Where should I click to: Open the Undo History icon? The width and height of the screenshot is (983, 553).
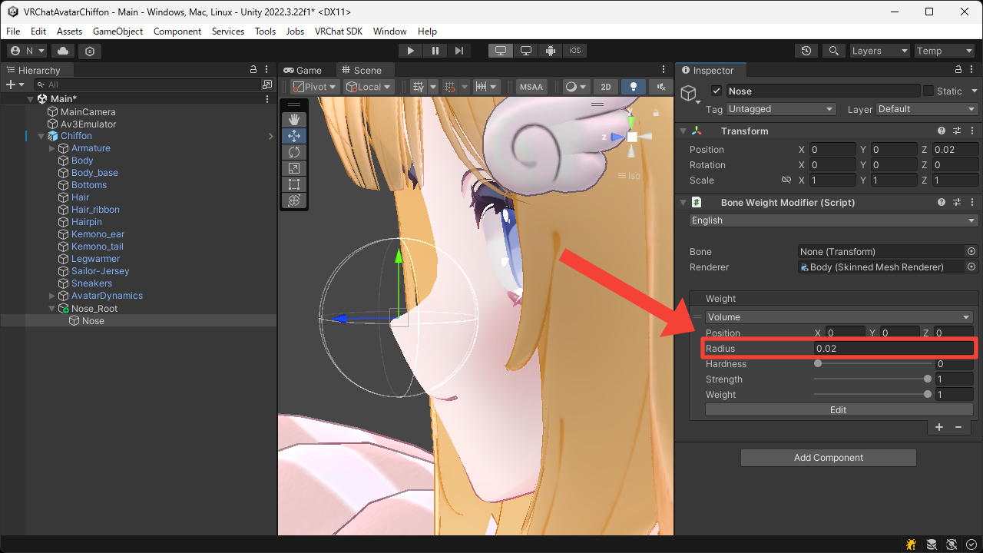click(806, 51)
